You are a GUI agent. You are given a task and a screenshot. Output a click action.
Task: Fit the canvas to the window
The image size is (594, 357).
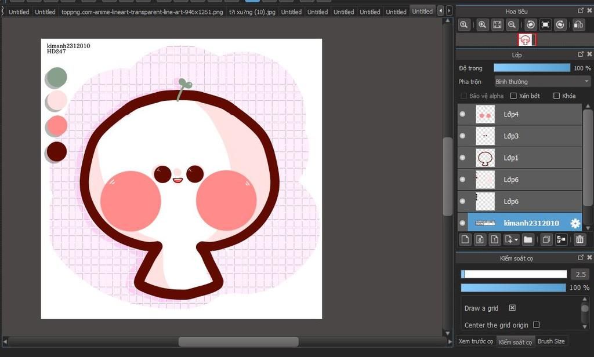(497, 25)
